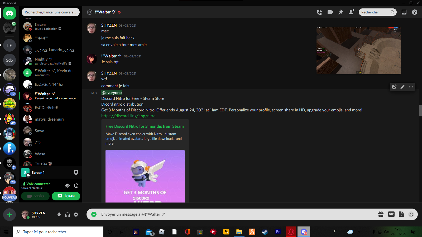Open the World of Stands server
Image resolution: width=422 pixels, height=237 pixels.
click(x=9, y=105)
